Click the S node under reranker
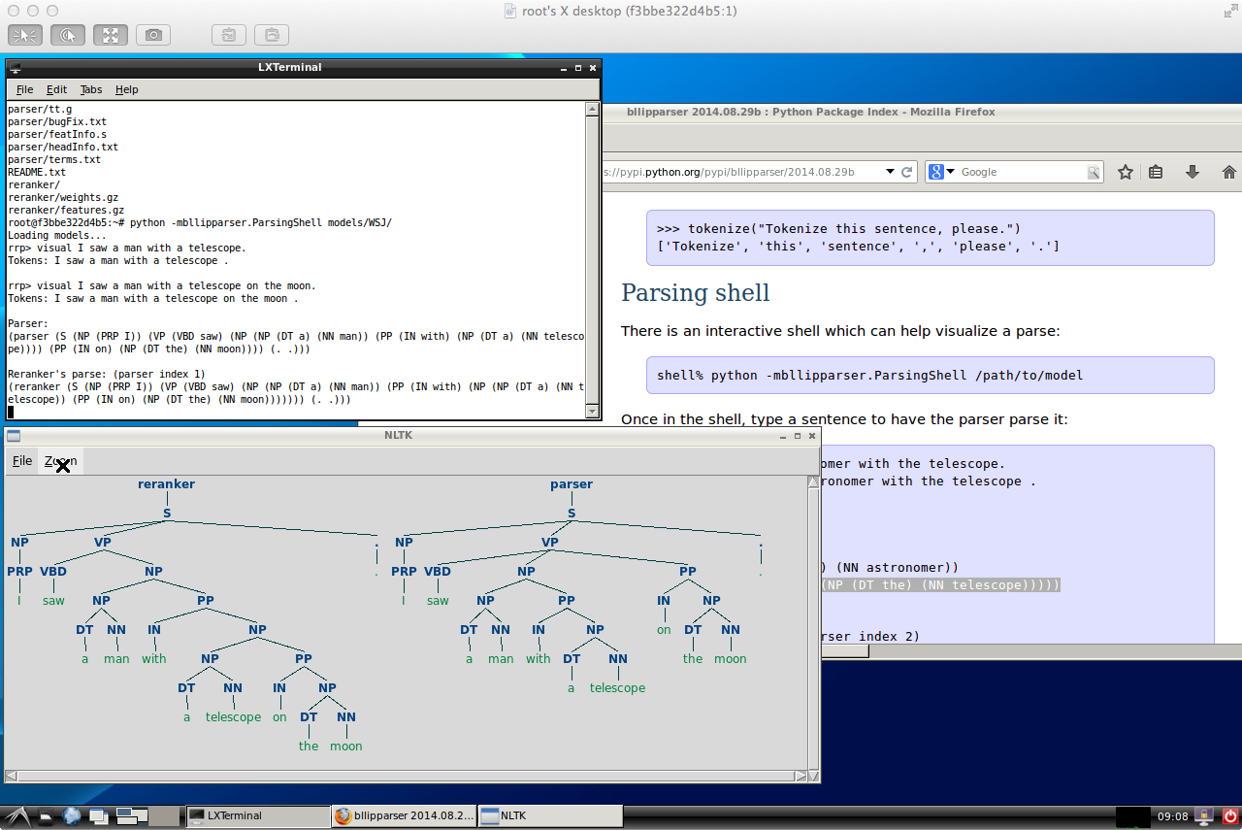 point(166,513)
